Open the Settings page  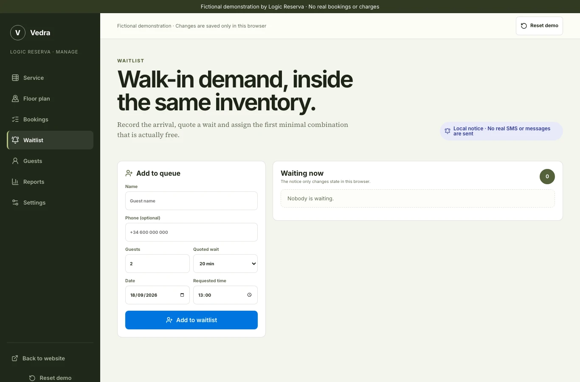(50, 202)
